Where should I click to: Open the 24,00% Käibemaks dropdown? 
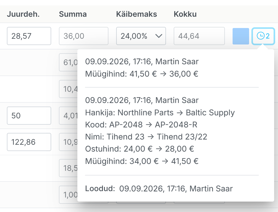pos(141,36)
